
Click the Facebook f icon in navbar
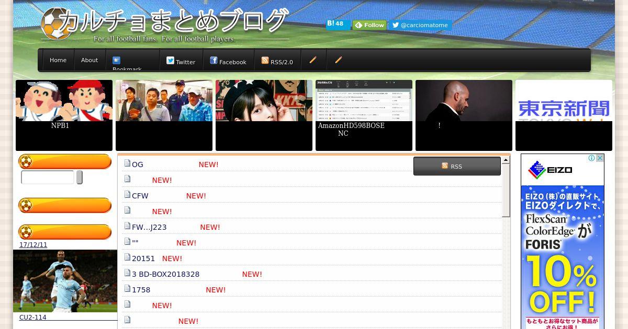tap(214, 61)
